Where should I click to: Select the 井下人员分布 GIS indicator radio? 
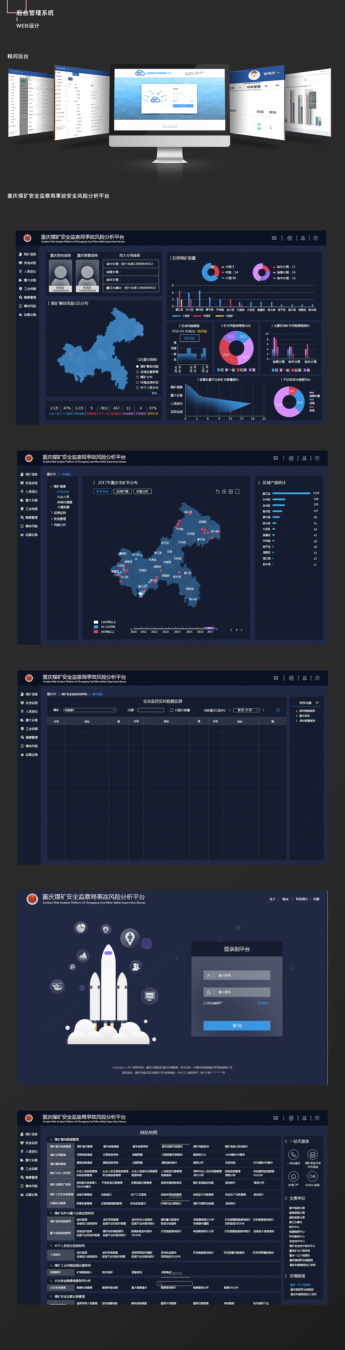[138, 387]
